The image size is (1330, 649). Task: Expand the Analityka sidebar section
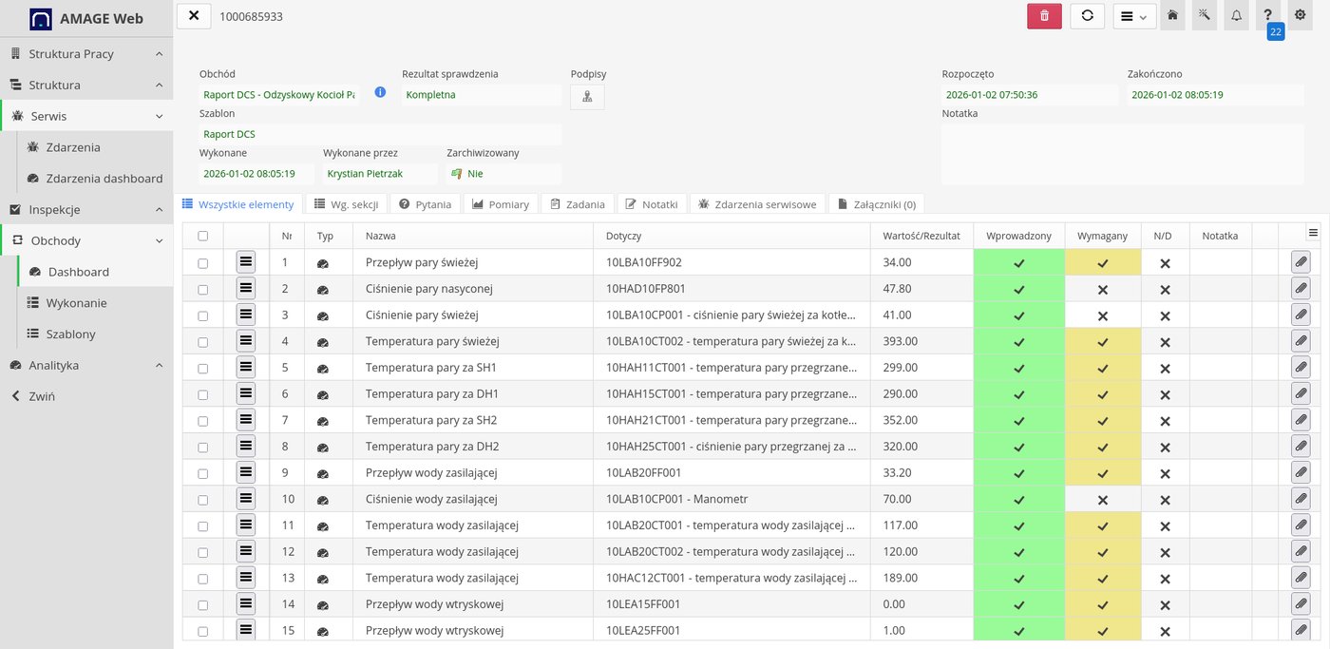click(86, 365)
